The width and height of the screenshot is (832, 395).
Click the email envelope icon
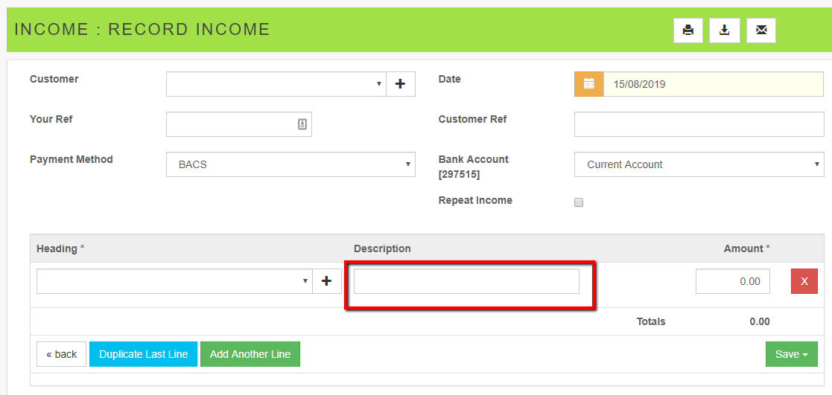[761, 30]
